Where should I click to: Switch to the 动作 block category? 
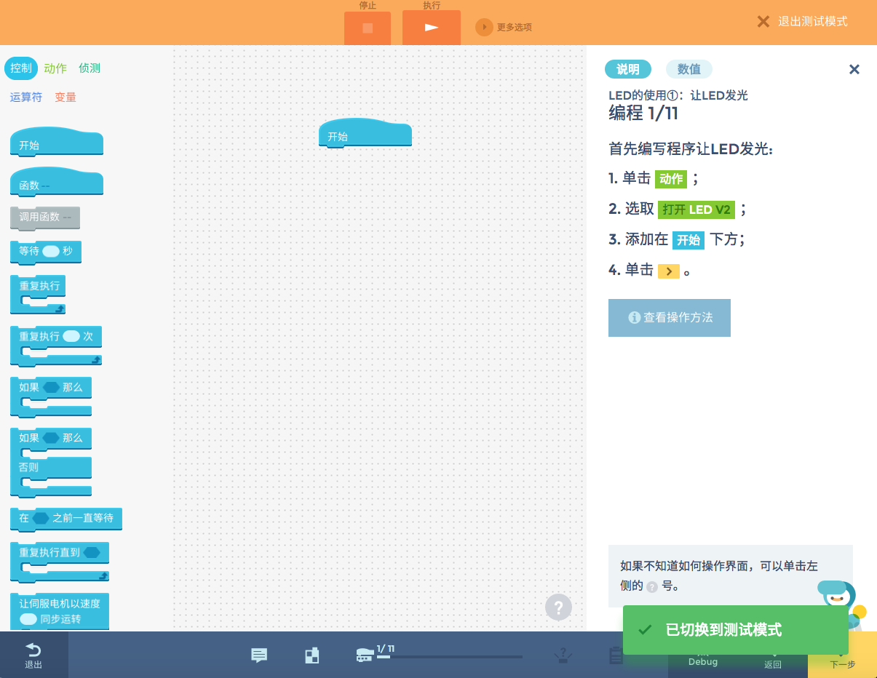pos(55,68)
